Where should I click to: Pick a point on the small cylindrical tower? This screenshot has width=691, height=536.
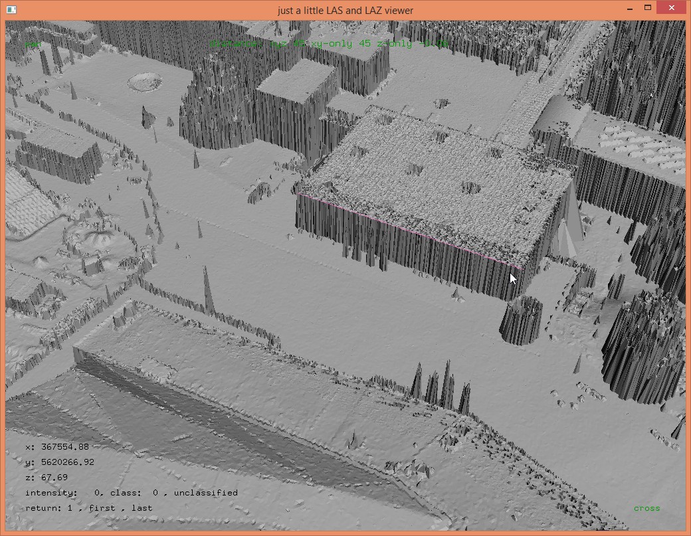click(521, 320)
